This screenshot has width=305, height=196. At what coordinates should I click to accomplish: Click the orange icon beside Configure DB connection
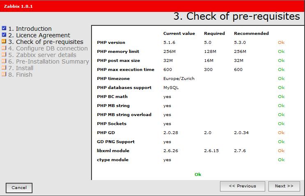tap(4, 48)
